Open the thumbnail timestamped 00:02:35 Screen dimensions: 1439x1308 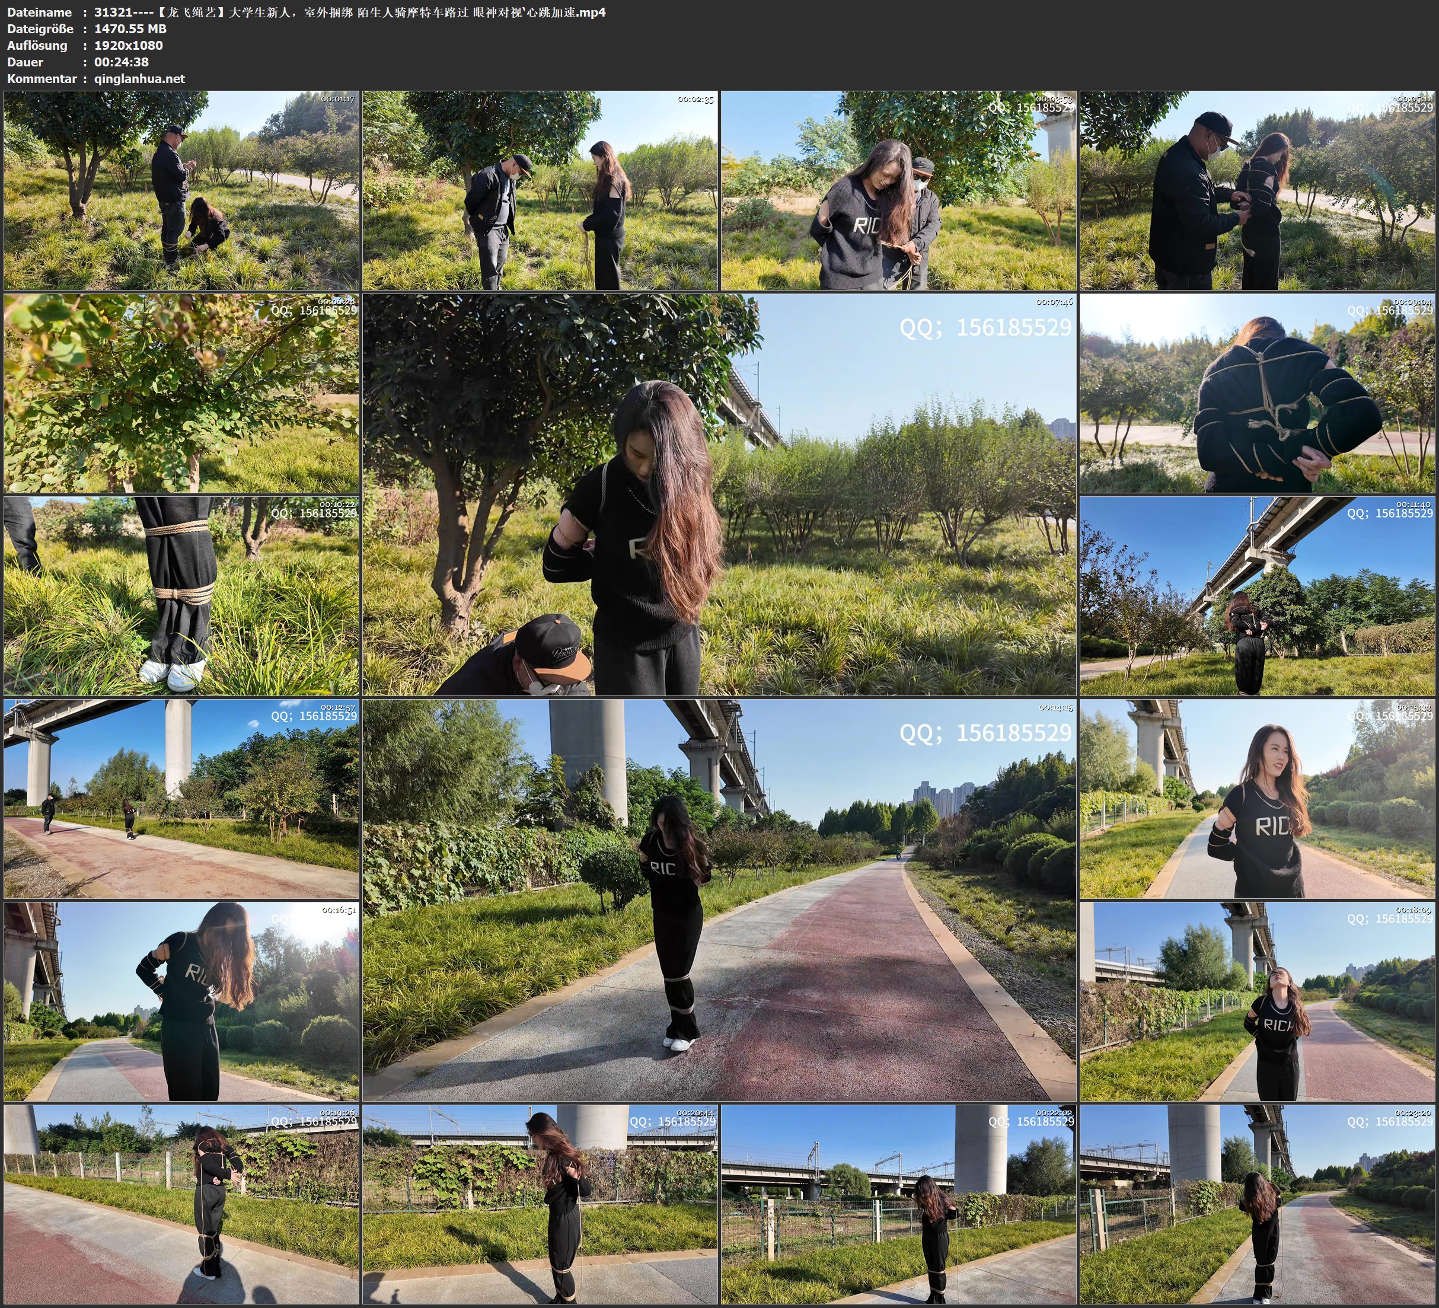coord(540,190)
